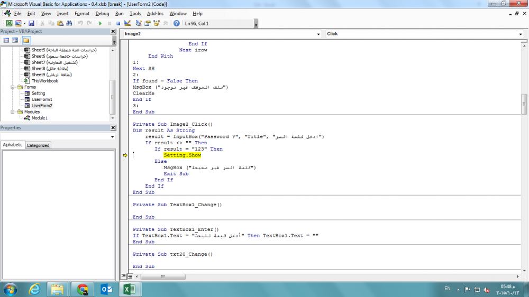529x297 pixels.
Task: Open the Object Browser icon
Action: (157, 23)
